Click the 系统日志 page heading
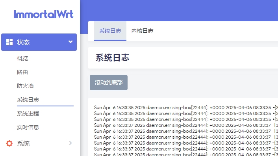 coord(113,58)
